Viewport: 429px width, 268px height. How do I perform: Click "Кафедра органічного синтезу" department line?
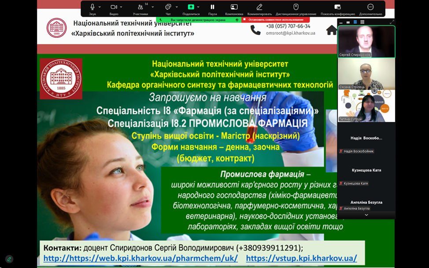(220, 85)
